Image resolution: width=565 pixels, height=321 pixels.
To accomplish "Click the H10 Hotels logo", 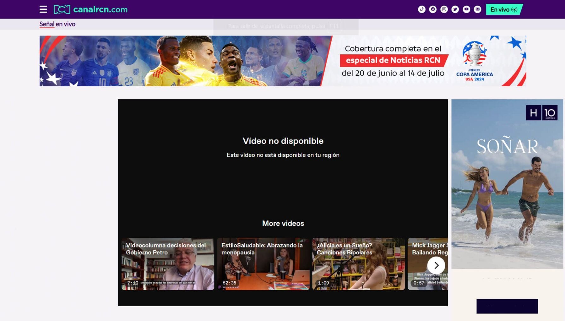I will click(542, 113).
